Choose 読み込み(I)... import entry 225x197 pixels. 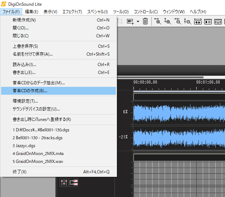point(58,65)
